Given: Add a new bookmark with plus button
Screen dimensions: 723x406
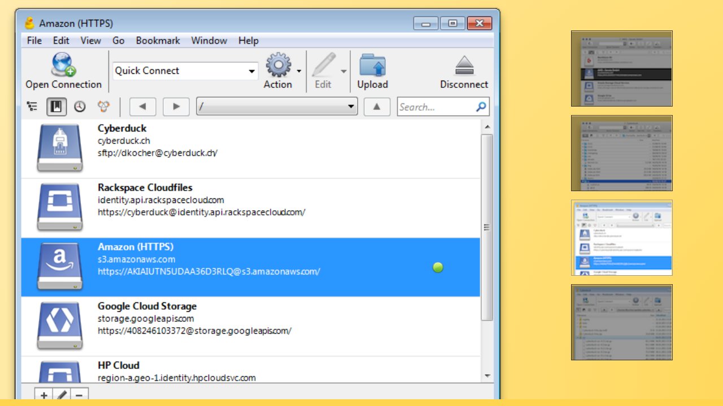Looking at the screenshot, I should (x=44, y=395).
